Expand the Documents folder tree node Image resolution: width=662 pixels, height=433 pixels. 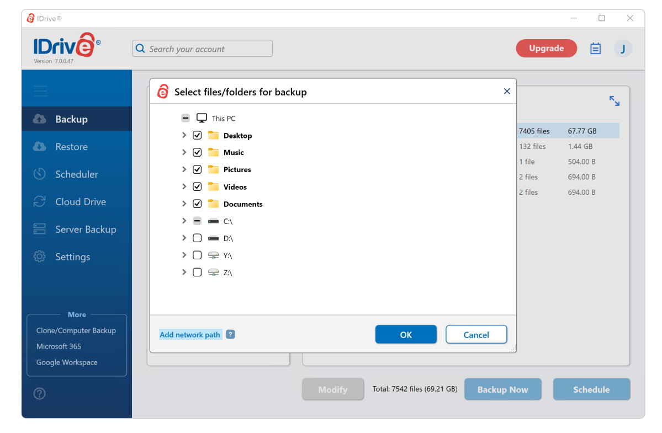tap(184, 204)
